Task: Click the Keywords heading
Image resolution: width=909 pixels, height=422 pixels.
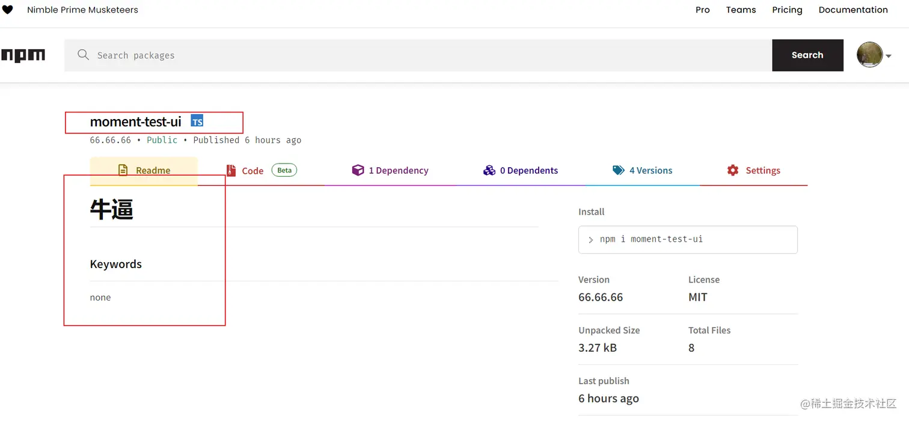Action: pos(116,264)
